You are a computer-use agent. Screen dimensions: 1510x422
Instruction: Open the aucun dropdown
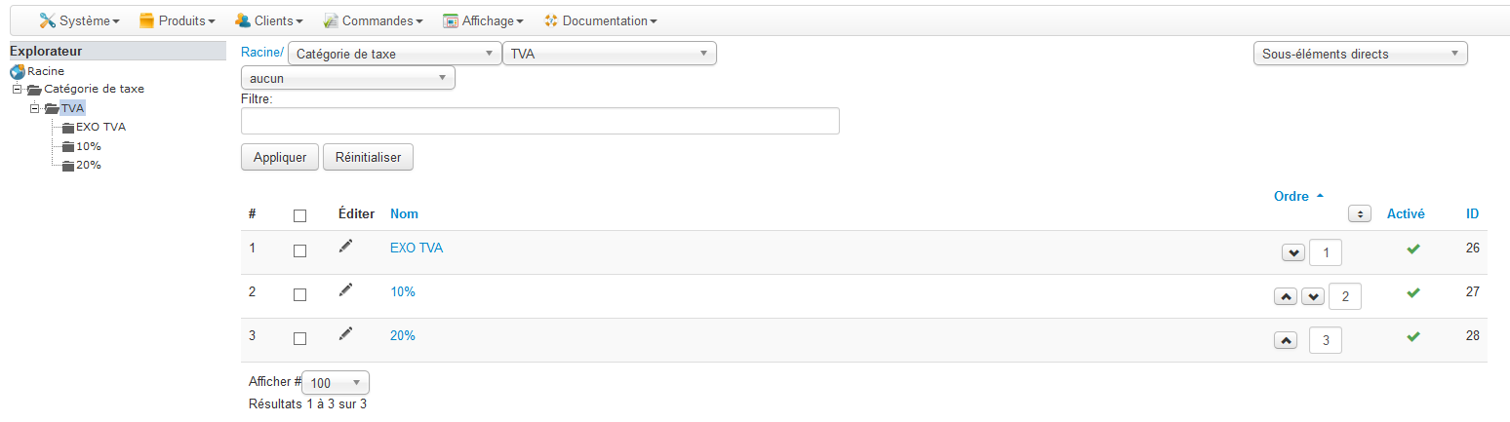pyautogui.click(x=348, y=78)
